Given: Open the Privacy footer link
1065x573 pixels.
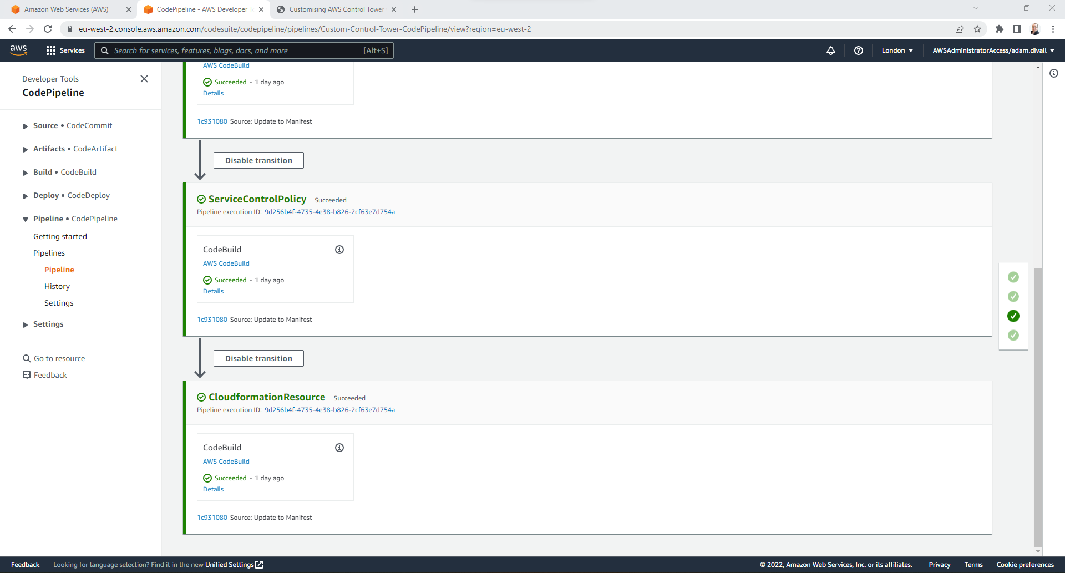Looking at the screenshot, I should (940, 565).
